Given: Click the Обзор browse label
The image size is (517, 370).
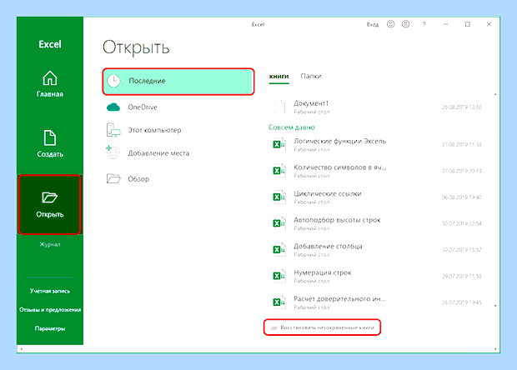Looking at the screenshot, I should coord(138,179).
